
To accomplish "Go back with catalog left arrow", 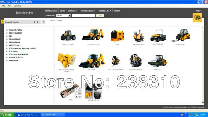I will [x=34, y=22].
